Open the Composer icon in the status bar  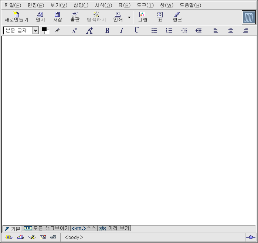click(32, 237)
